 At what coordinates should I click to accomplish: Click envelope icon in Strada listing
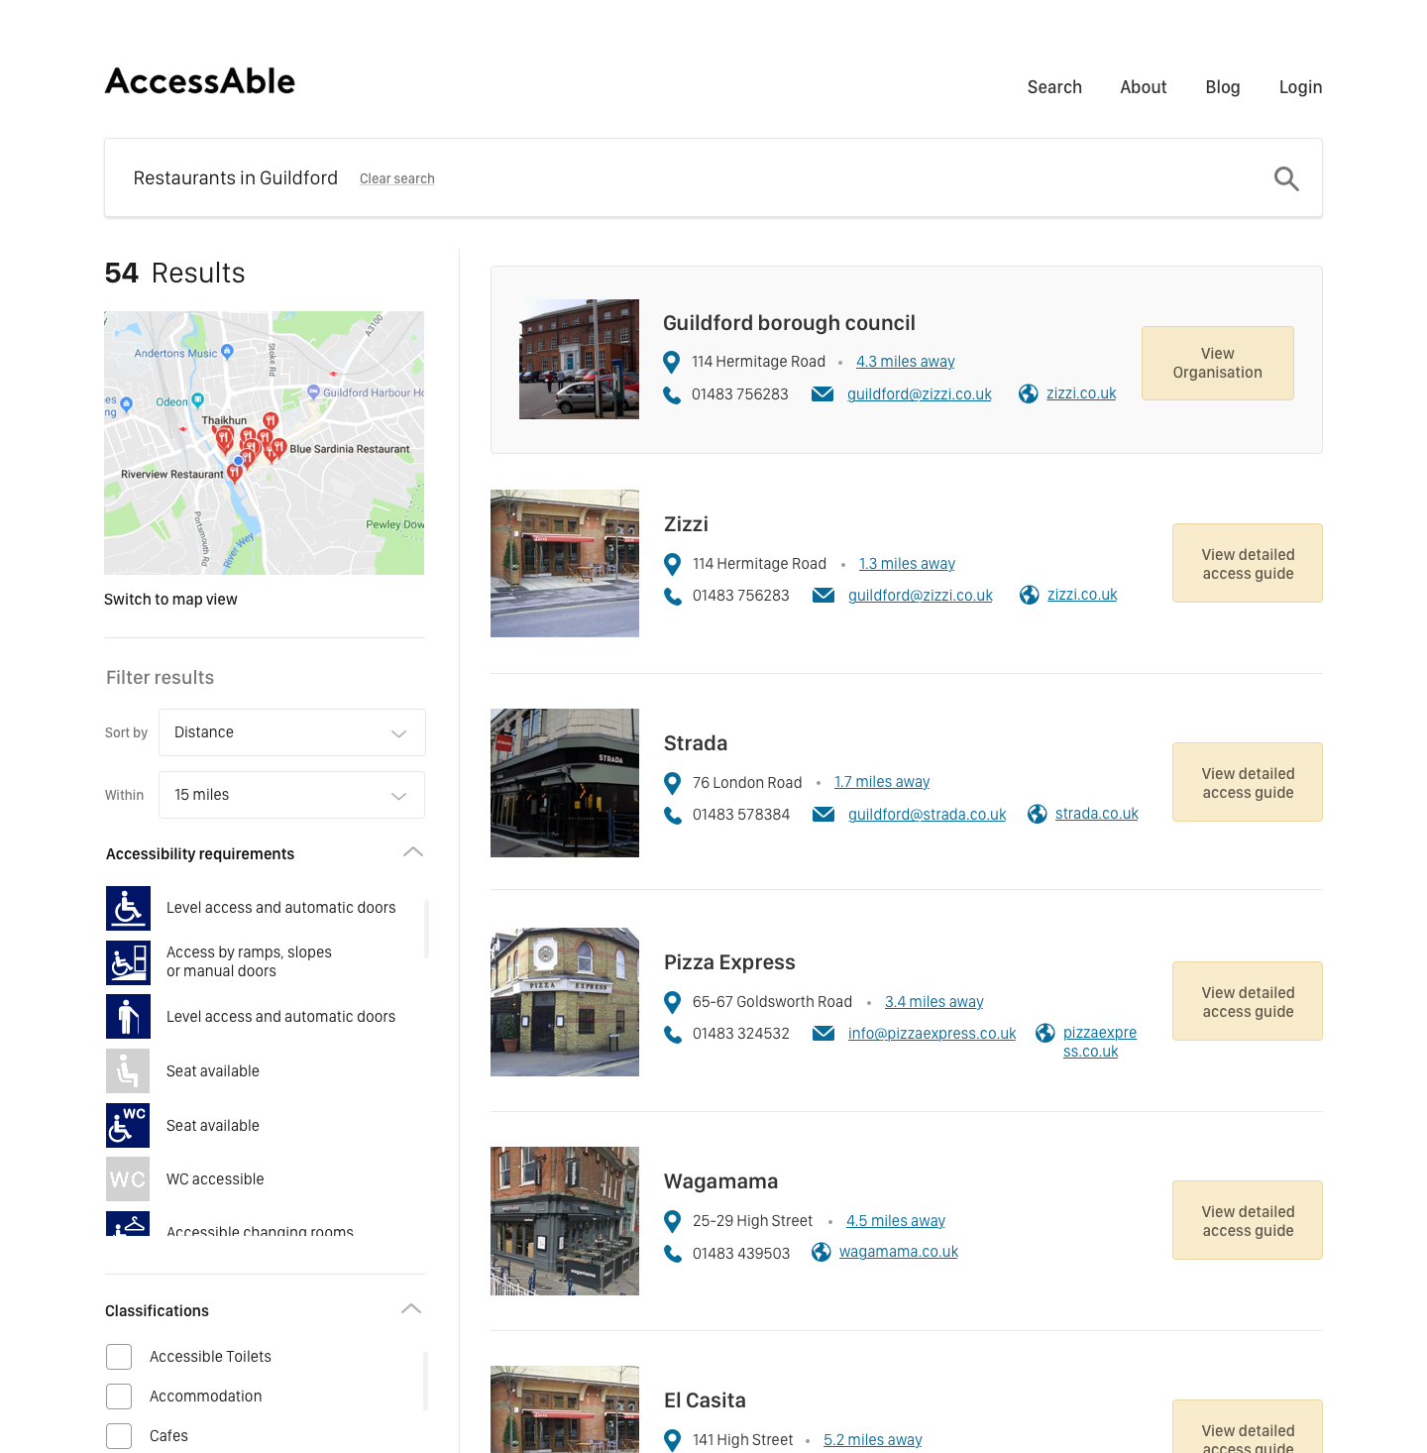(823, 815)
